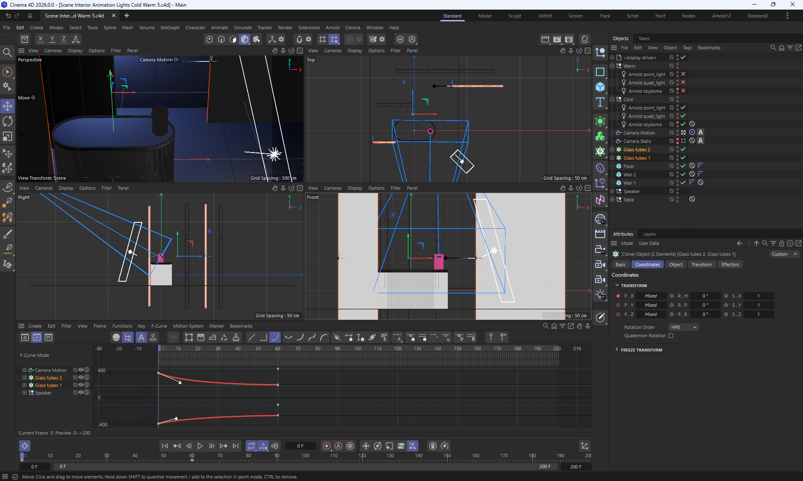803x481 pixels.
Task: Click the P.X Mixed value field
Action: pos(650,296)
